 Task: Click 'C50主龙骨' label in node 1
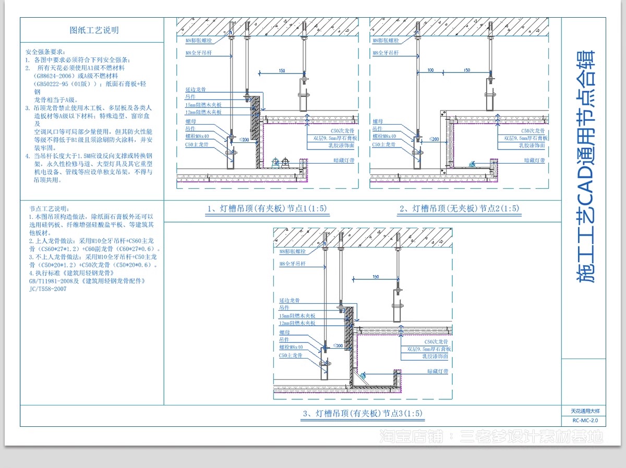197,144
